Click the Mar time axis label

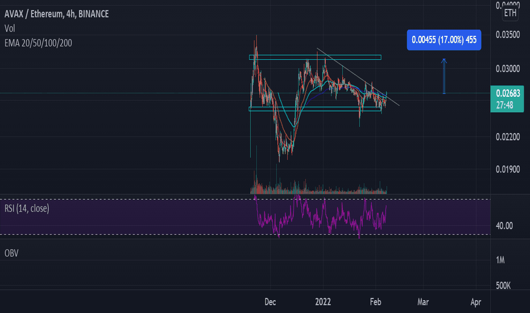(423, 302)
